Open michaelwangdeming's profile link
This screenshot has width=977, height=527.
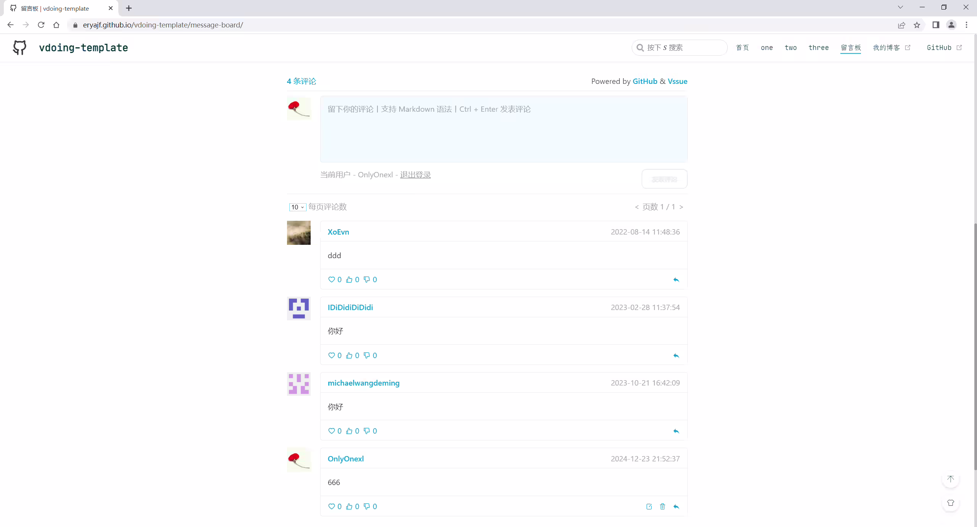click(x=364, y=383)
